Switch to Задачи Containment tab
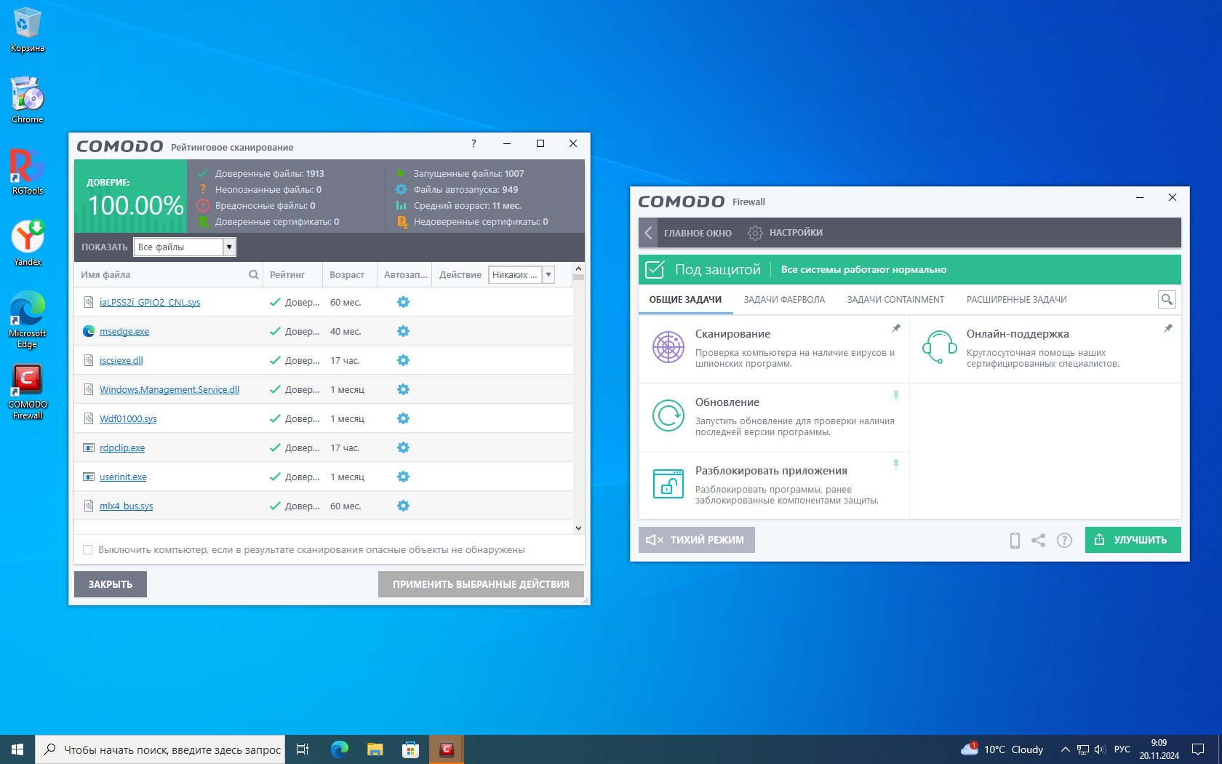 pos(895,300)
